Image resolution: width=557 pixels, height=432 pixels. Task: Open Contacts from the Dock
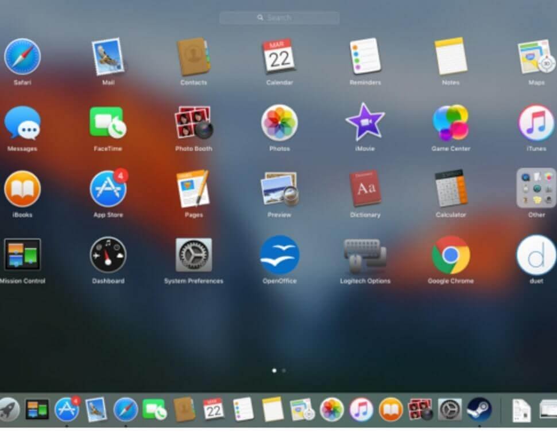click(x=184, y=410)
